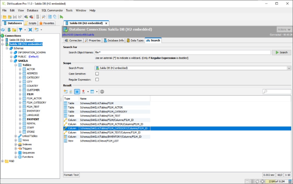Run garbage collection trash can icon
293x184 pixels.
[x=290, y=181]
